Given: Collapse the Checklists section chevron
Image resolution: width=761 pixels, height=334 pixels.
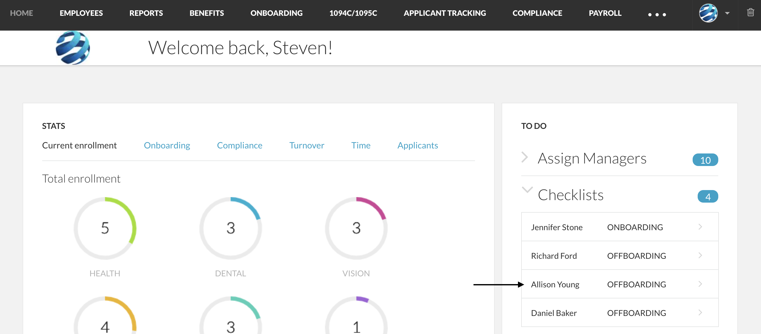Looking at the screenshot, I should pyautogui.click(x=527, y=189).
